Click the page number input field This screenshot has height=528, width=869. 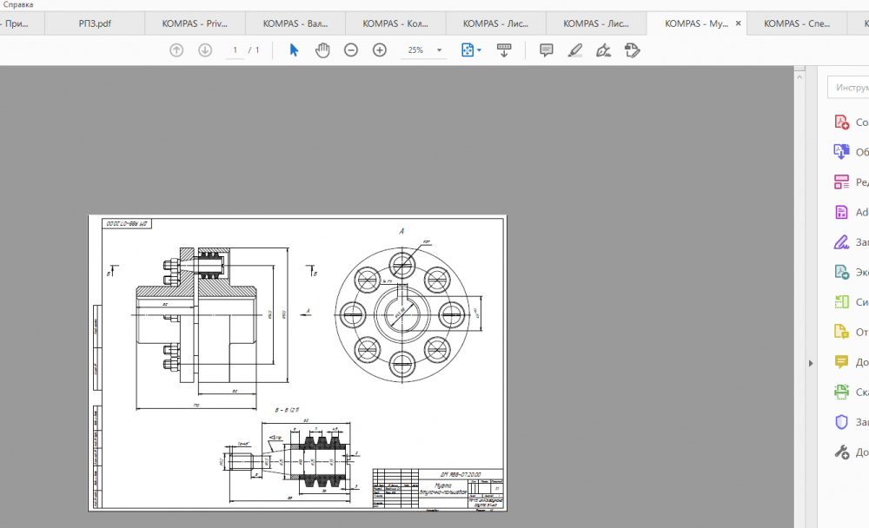click(x=235, y=50)
